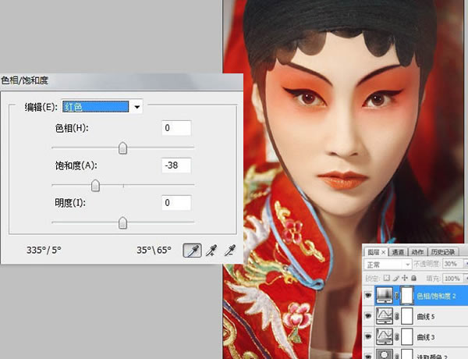Click the 35°\ 65° range readout
The height and width of the screenshot is (359, 468).
[x=154, y=250]
